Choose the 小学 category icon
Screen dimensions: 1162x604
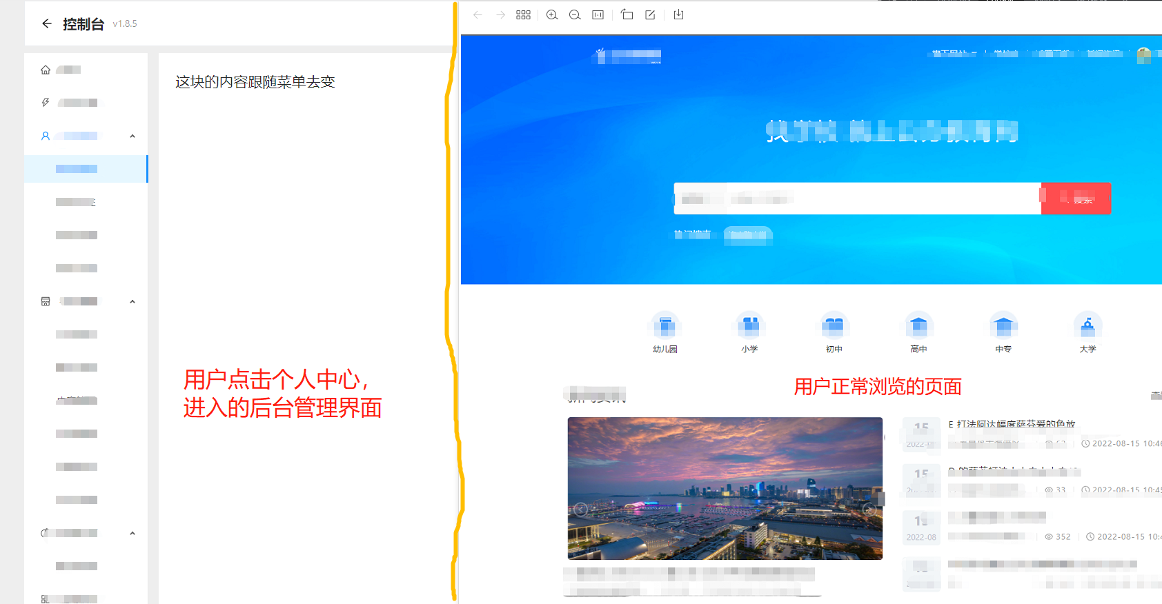[x=750, y=325]
